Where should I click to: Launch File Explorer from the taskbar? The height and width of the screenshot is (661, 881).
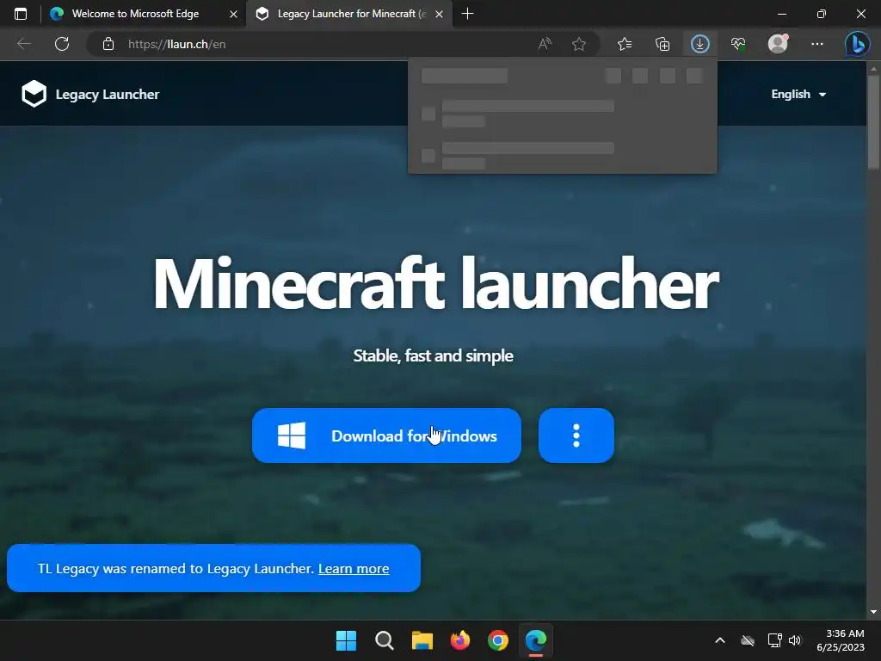422,640
